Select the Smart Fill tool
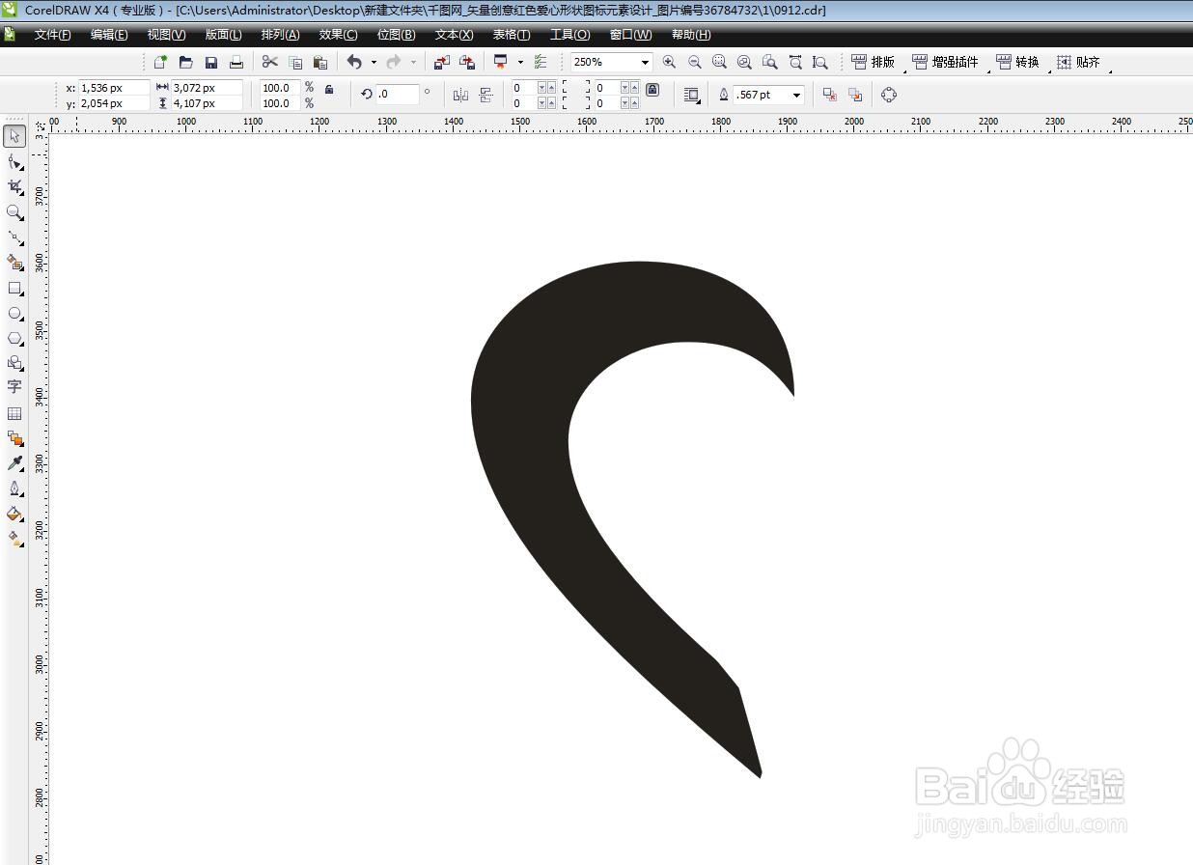The width and height of the screenshot is (1193, 865). (x=14, y=262)
